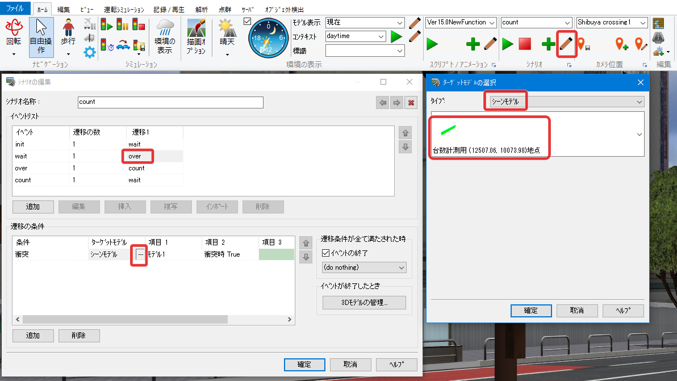This screenshot has height=381, width=677.
Task: Select the 回転 rotate navigation tool
Action: (14, 37)
